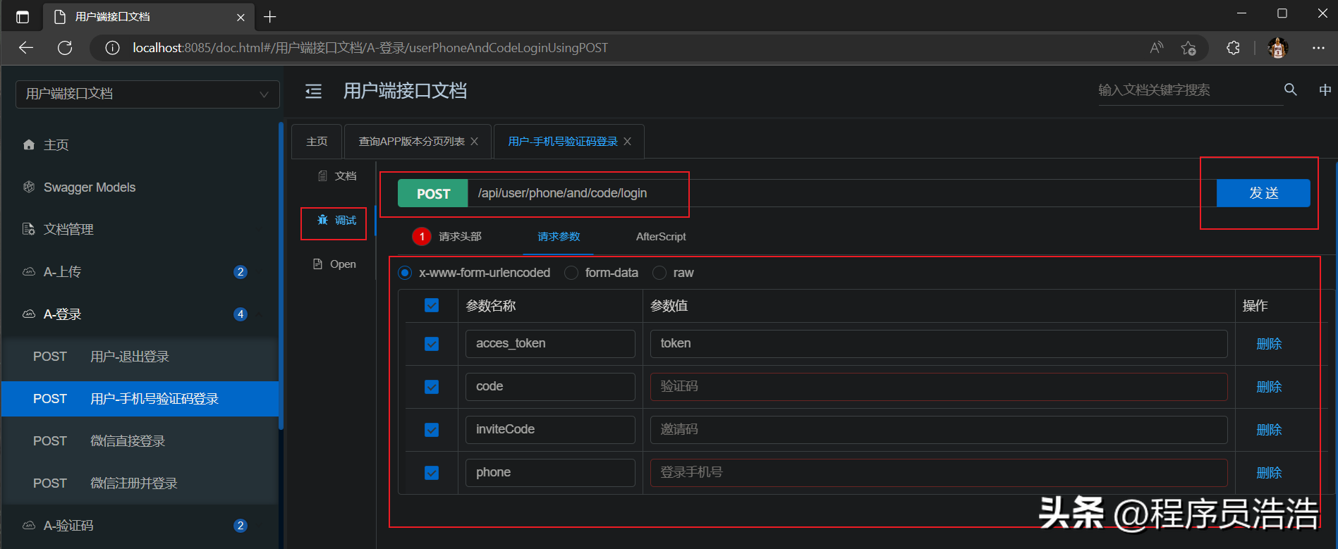
Task: Select x-www-form-urlencoded radio option
Action: pyautogui.click(x=405, y=273)
